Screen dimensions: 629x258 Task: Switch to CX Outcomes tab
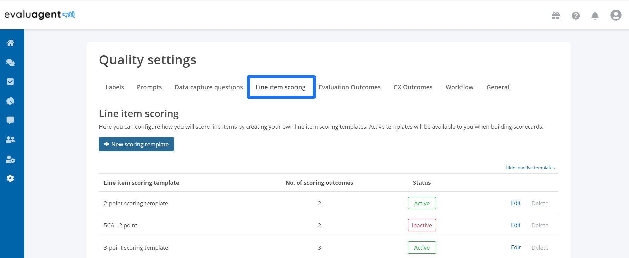coord(413,87)
